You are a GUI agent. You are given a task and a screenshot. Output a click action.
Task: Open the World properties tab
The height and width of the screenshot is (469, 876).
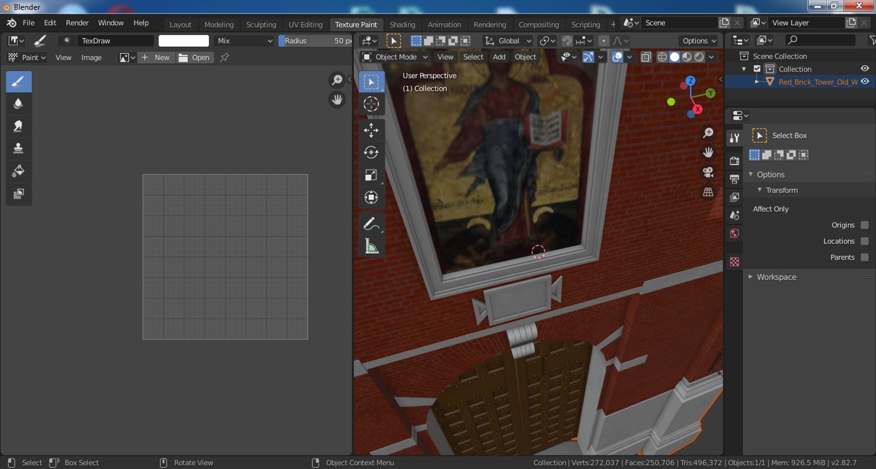point(734,234)
